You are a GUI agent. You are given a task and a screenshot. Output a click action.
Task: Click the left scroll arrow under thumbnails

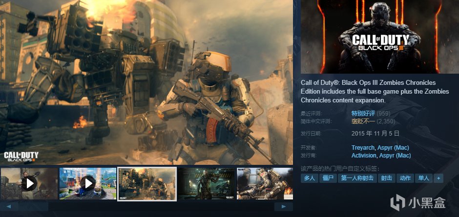8,207
